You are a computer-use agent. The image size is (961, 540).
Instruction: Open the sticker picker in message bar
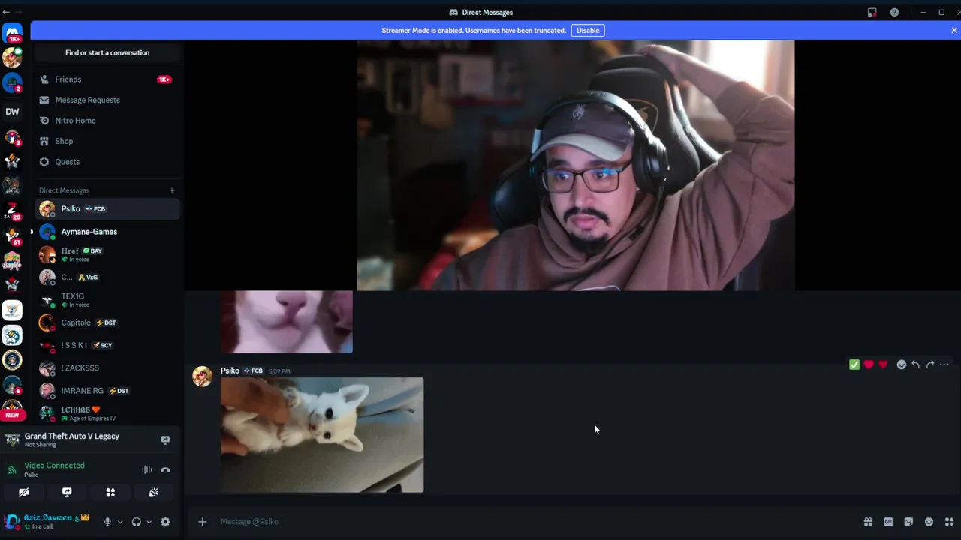point(908,522)
